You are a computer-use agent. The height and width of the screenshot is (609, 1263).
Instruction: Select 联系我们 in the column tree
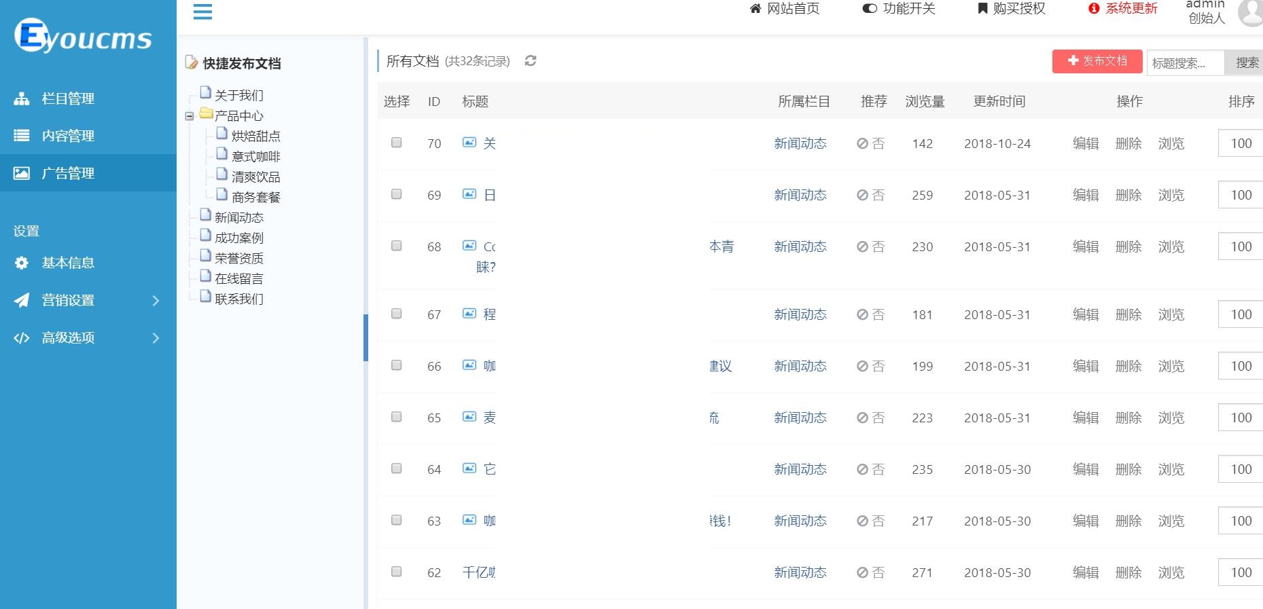(x=238, y=299)
